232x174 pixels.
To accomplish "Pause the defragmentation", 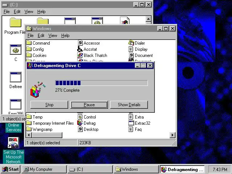I will 89,105.
